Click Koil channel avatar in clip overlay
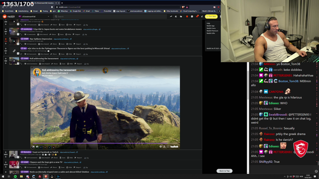 [x=37, y=72]
